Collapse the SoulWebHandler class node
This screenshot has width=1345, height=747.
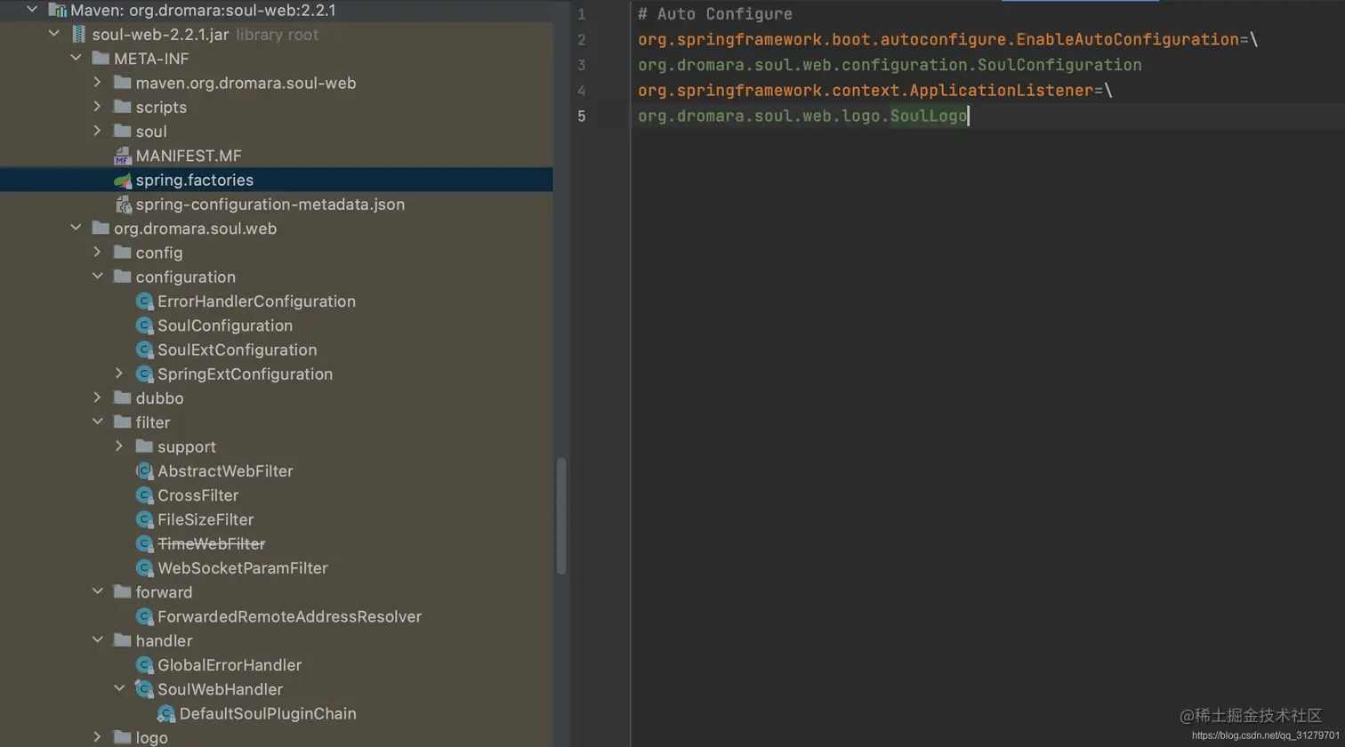tap(119, 689)
